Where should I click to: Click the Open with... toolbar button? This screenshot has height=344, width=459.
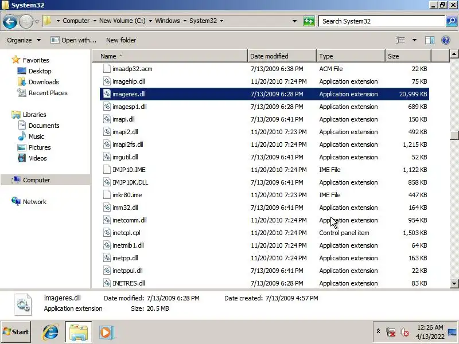(73, 40)
